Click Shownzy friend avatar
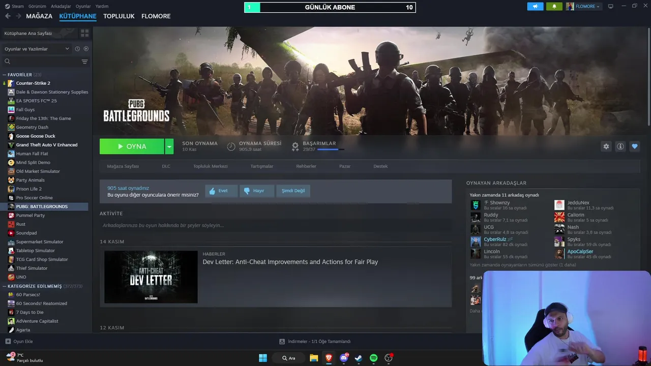Image resolution: width=651 pixels, height=366 pixels. coord(476,205)
